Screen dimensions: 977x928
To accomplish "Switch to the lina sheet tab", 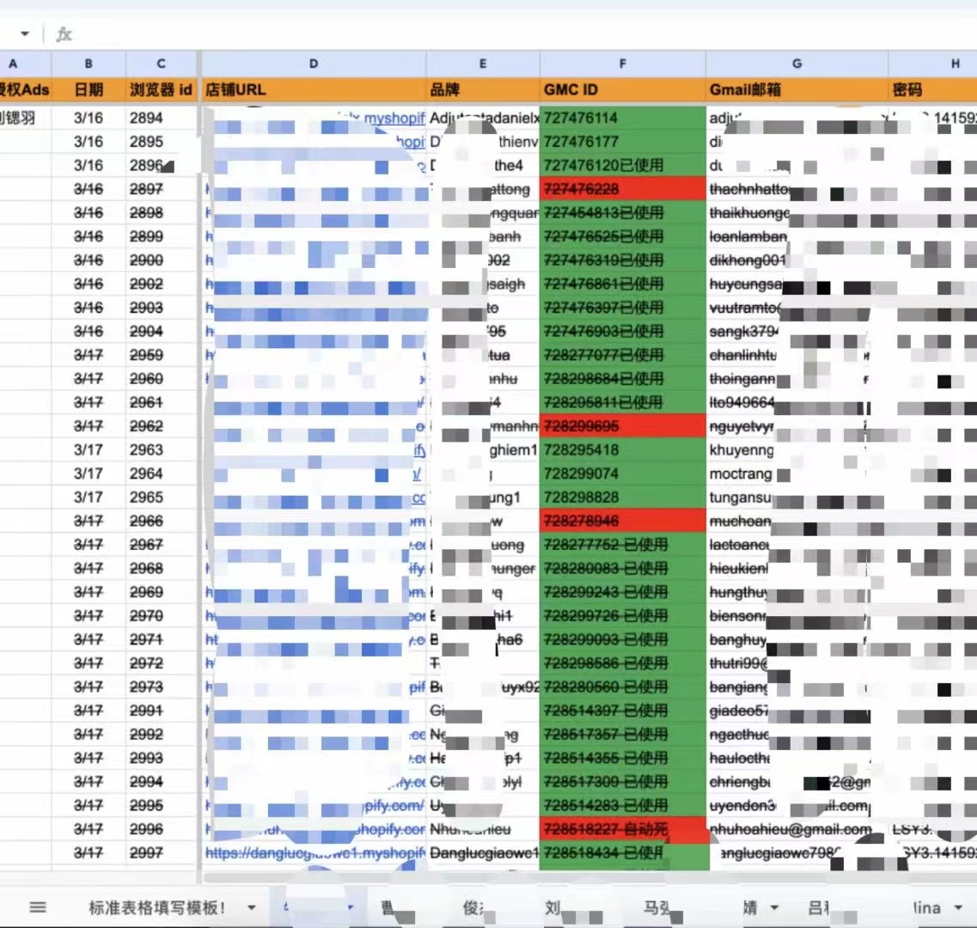I will pos(925,907).
